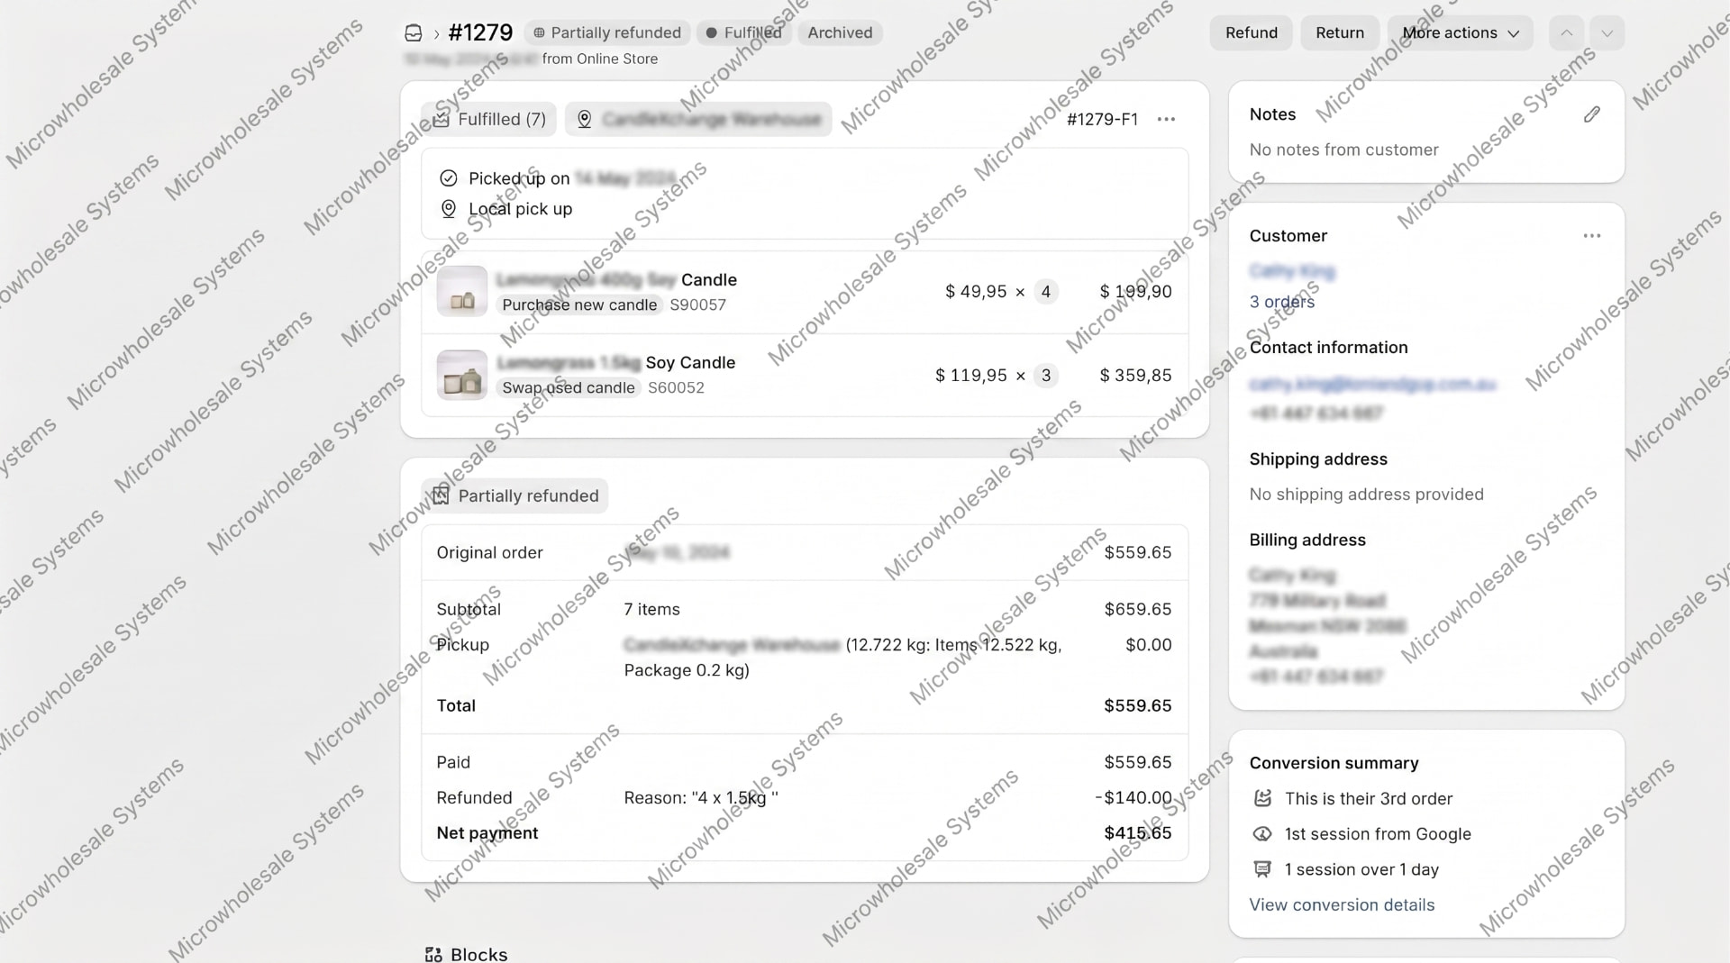This screenshot has height=963, width=1730.
Task: Click the Partially refunded payment icon
Action: (441, 495)
